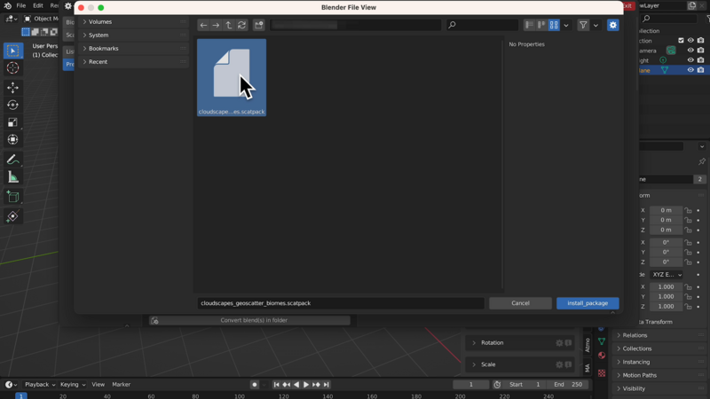
Task: Expand the Volumes section
Action: click(133, 21)
